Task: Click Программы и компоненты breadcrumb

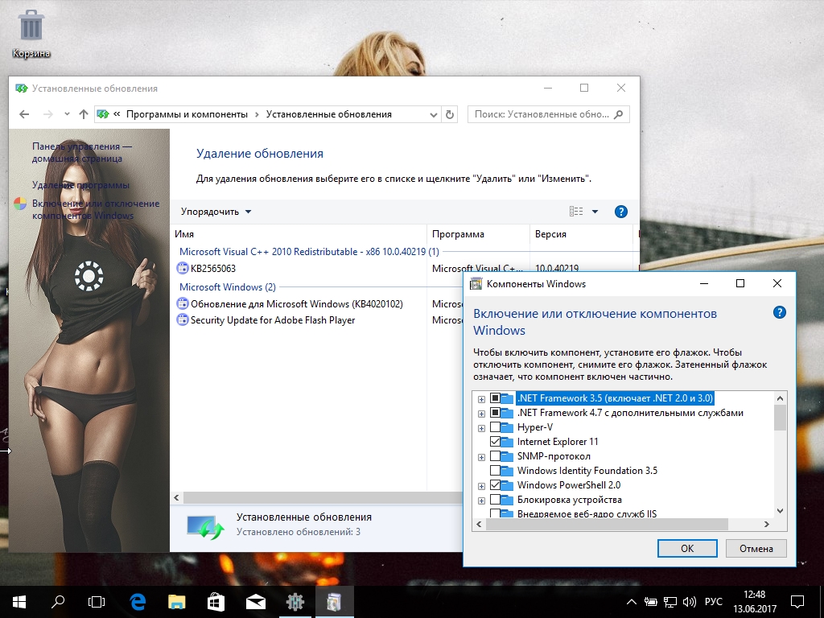Action: (x=187, y=114)
